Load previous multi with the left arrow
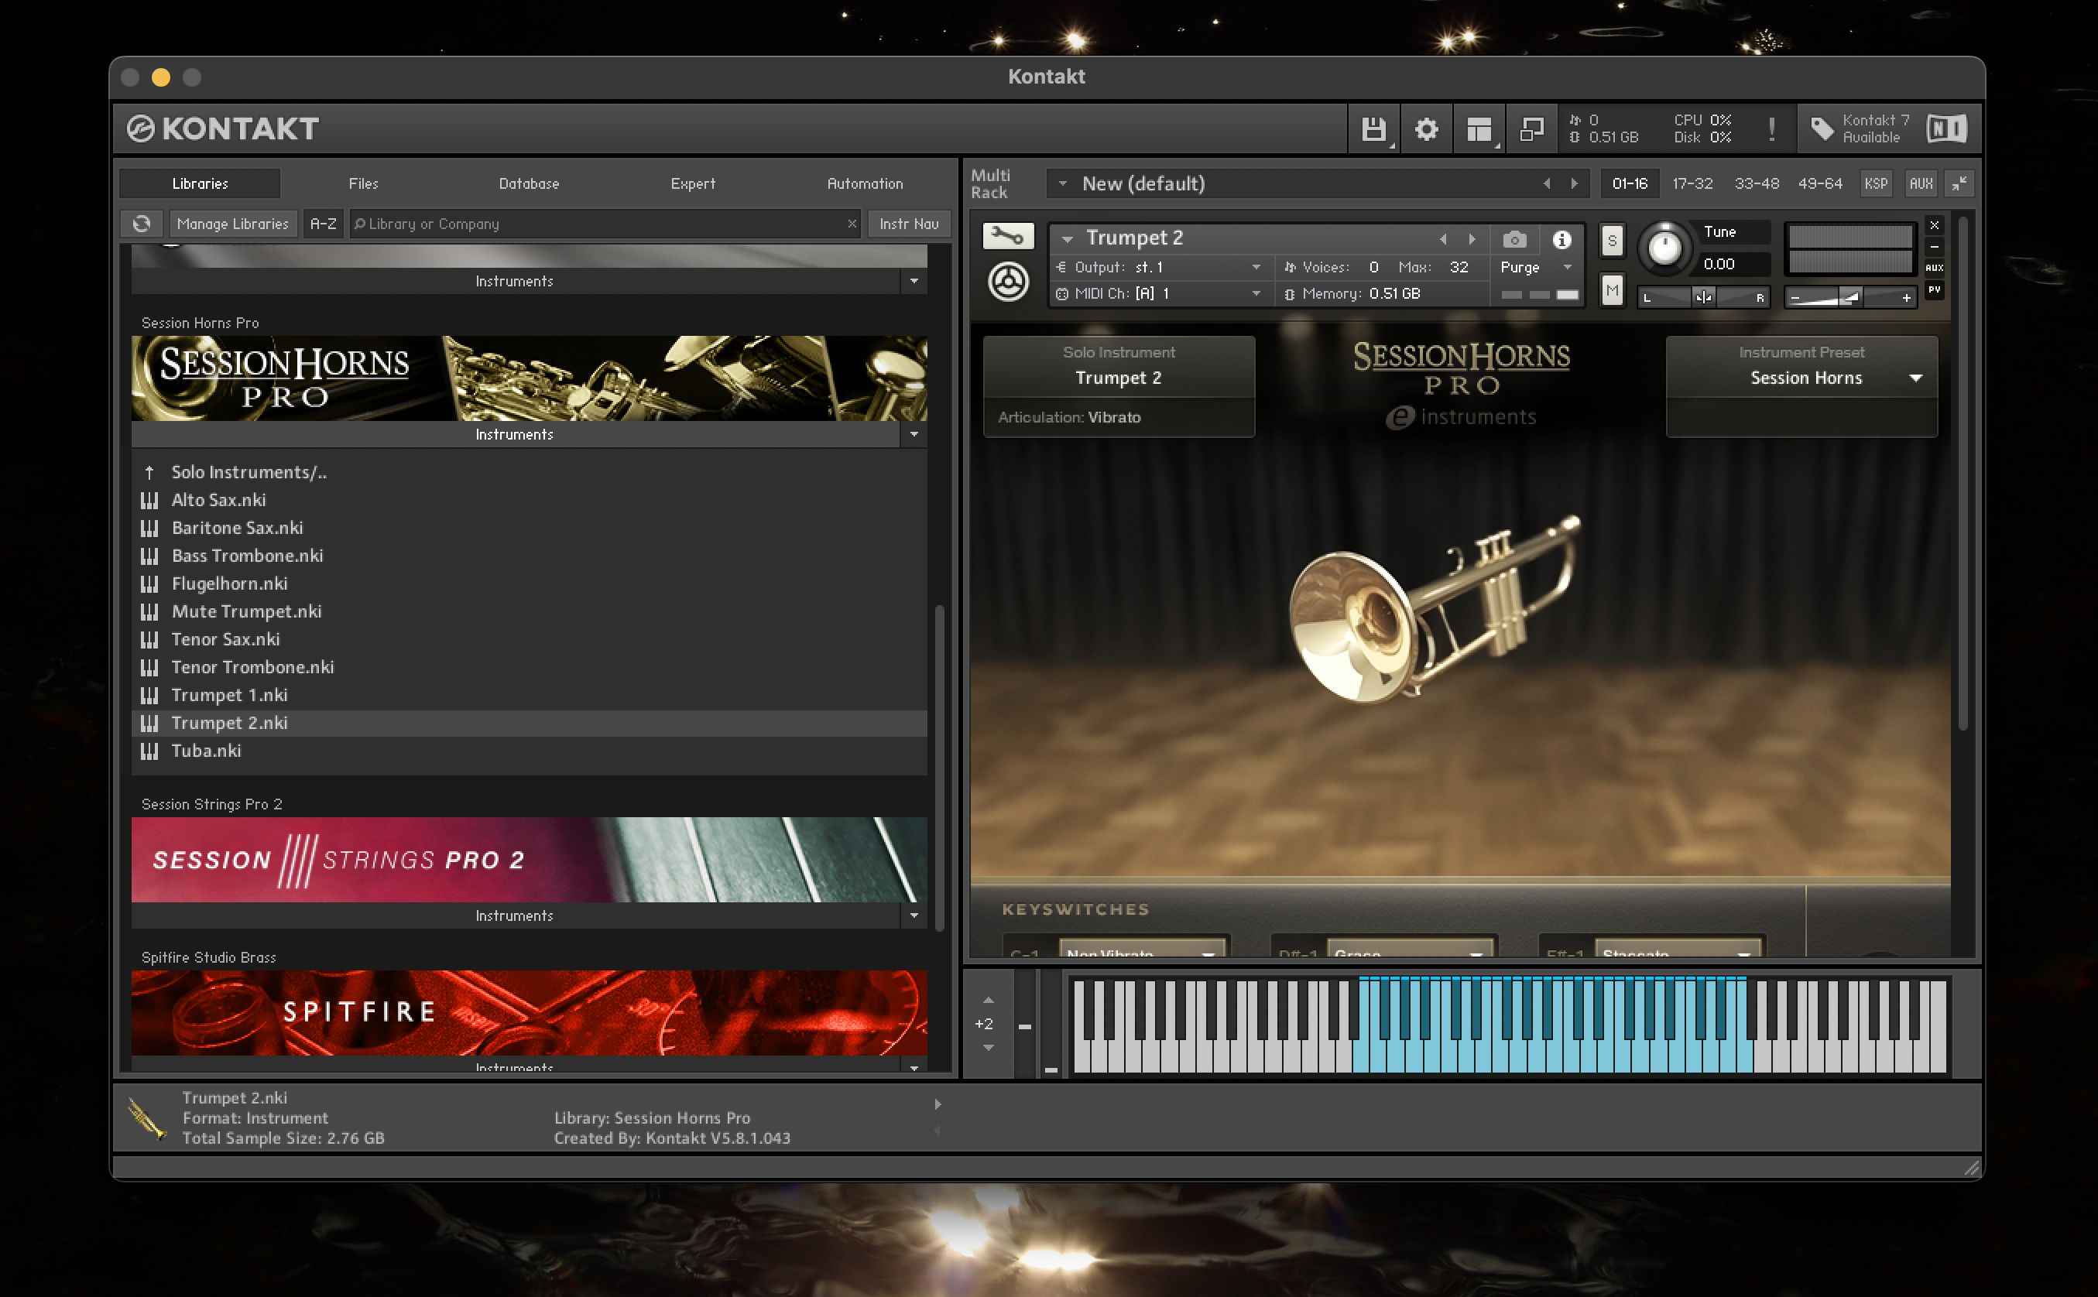The width and height of the screenshot is (2098, 1297). point(1546,183)
